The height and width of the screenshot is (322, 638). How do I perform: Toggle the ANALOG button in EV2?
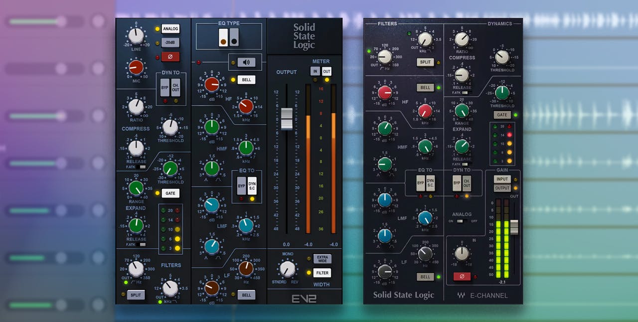pyautogui.click(x=170, y=29)
